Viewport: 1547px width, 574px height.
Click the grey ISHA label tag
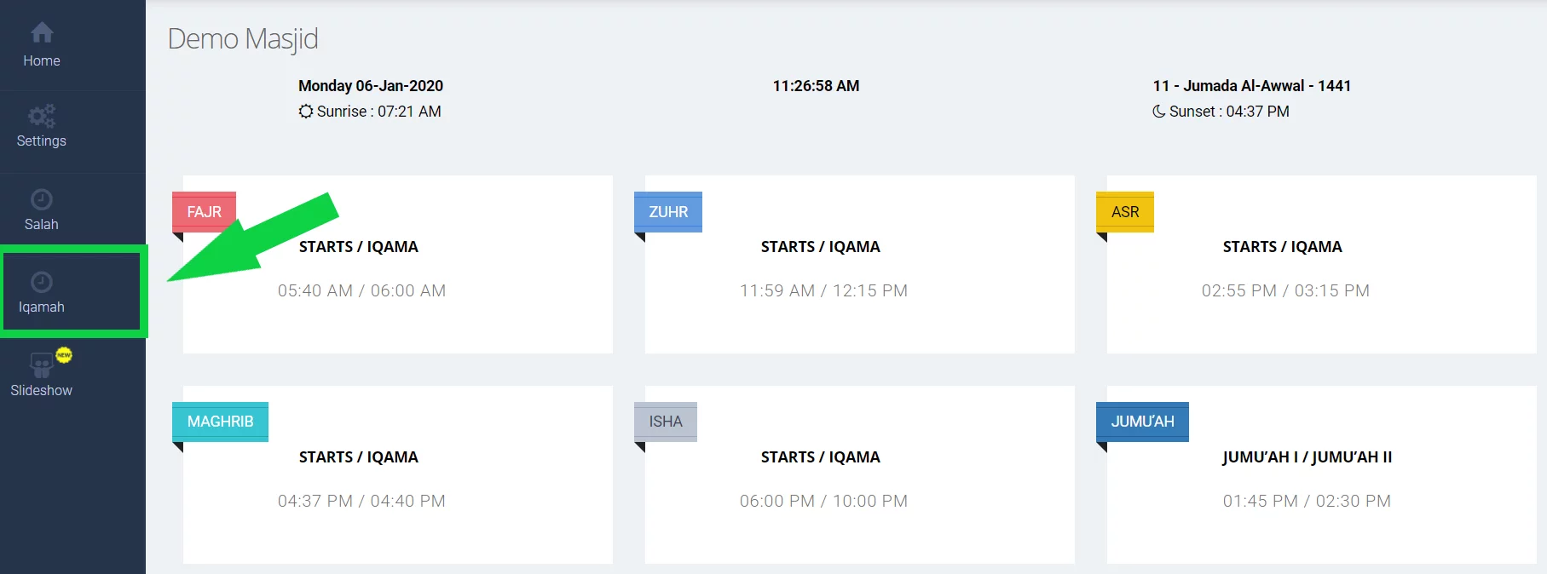(x=666, y=422)
